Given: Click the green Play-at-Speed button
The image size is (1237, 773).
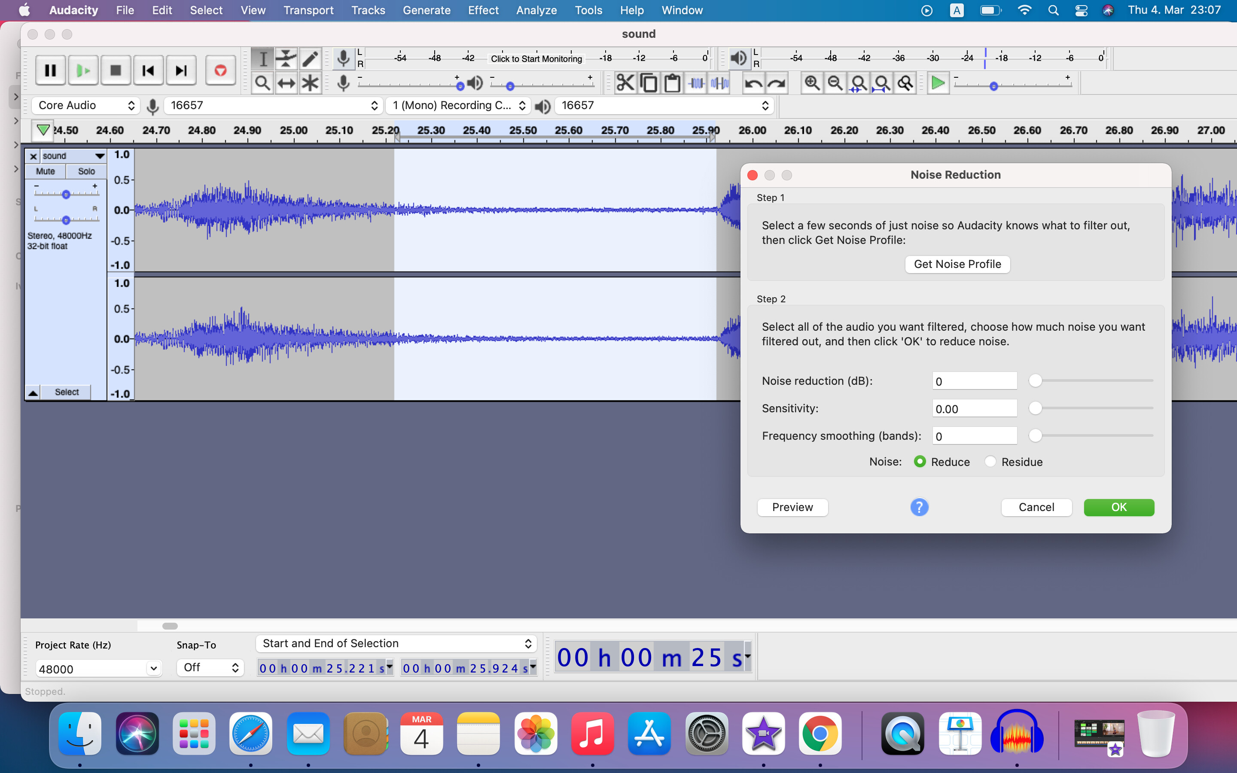Looking at the screenshot, I should coord(938,83).
